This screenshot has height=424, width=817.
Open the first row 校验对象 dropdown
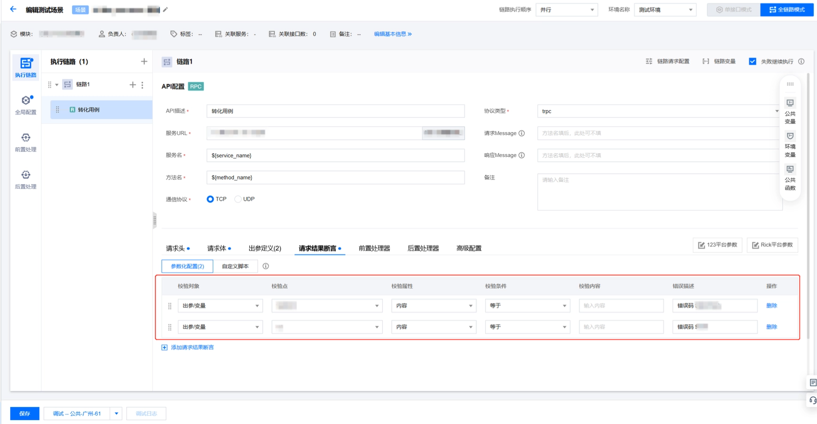pyautogui.click(x=220, y=306)
